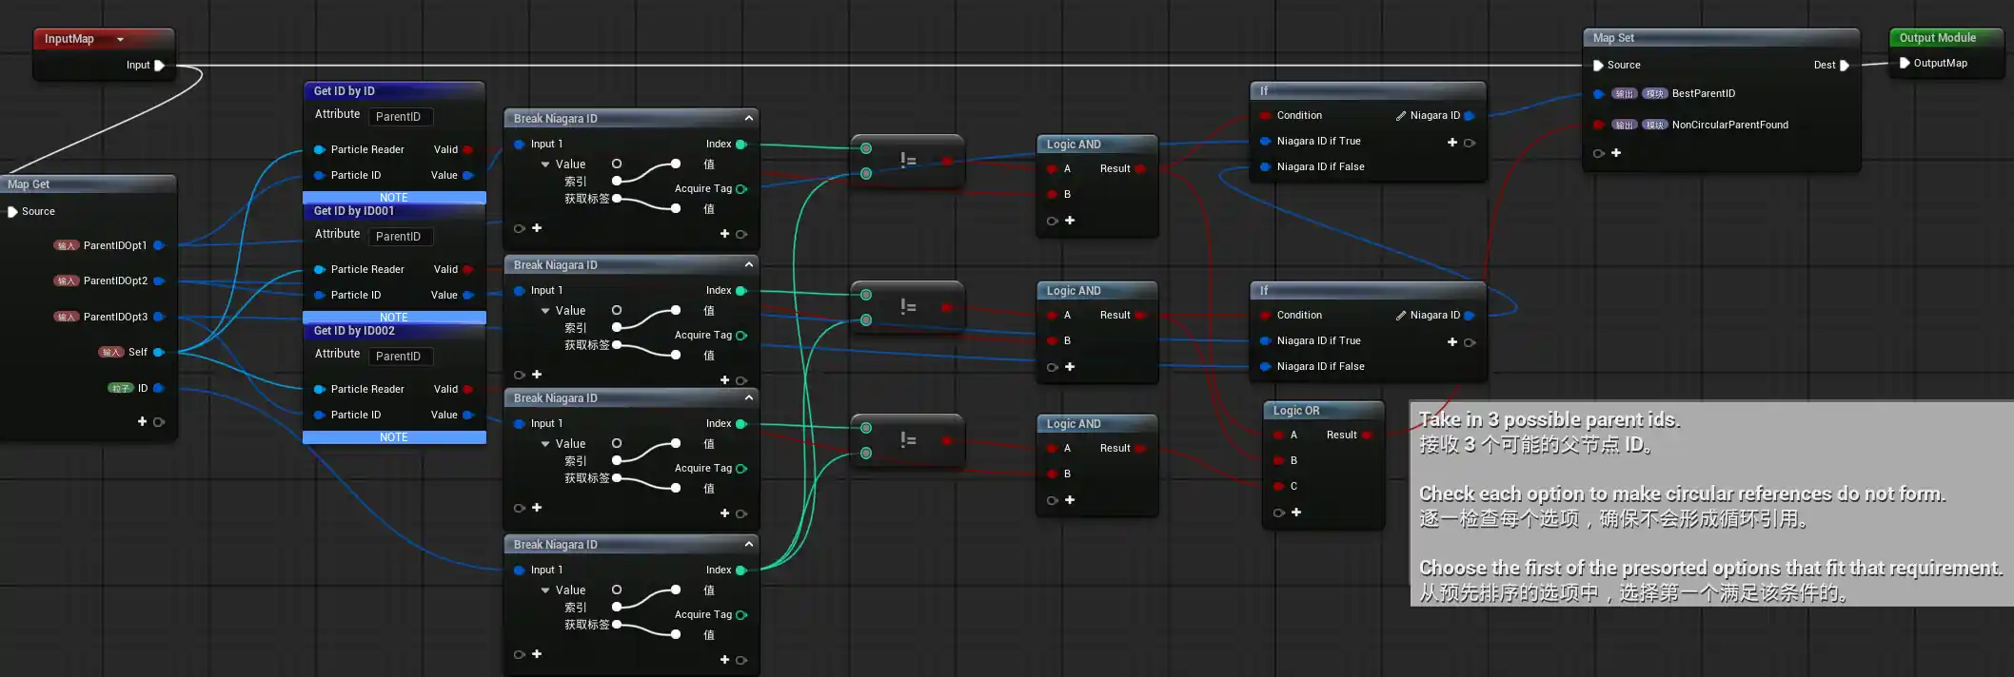Click the ParentID attribute field in Get ID by ID001

400,237
